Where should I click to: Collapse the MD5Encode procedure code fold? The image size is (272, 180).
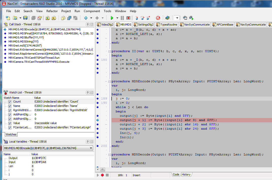coord(109,82)
